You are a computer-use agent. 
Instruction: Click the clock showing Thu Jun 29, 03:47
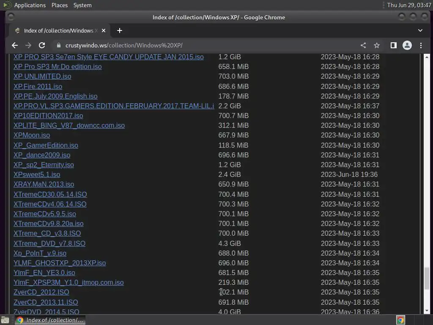click(409, 5)
